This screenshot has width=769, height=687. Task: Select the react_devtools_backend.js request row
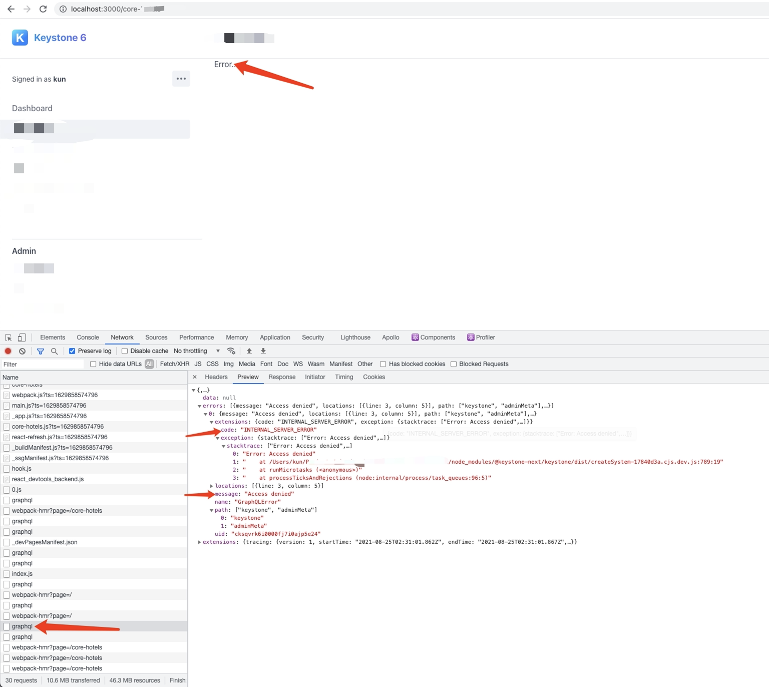click(94, 479)
